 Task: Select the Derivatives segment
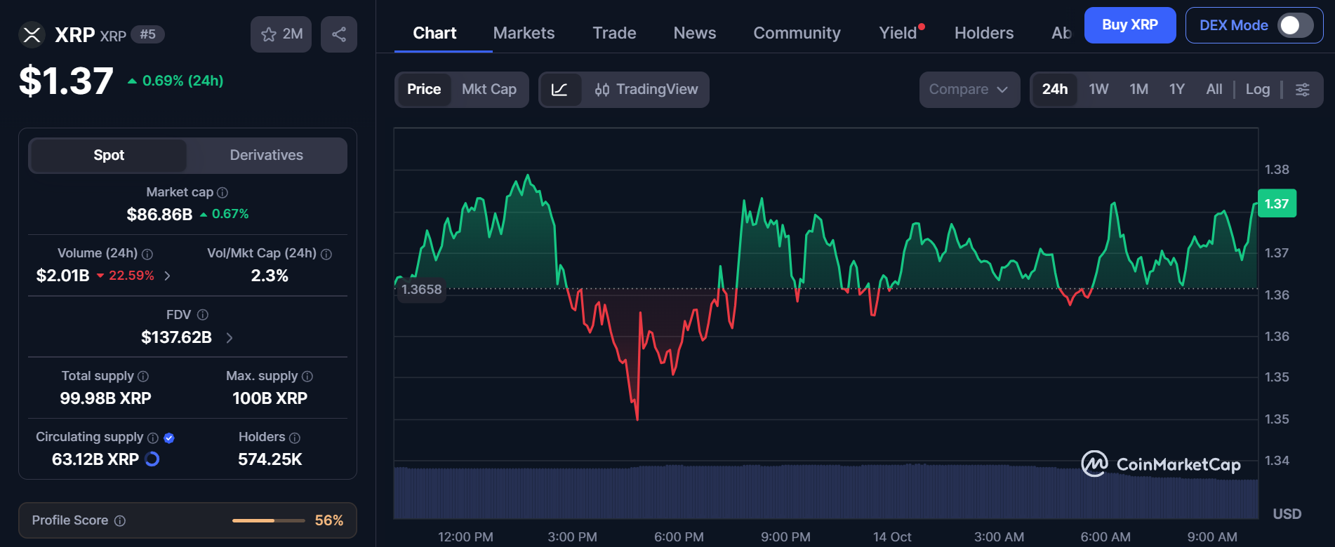(267, 155)
